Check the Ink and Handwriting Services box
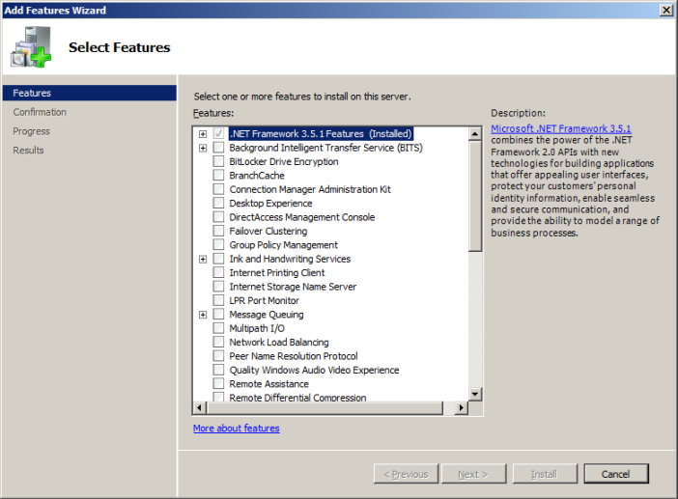 click(x=218, y=259)
